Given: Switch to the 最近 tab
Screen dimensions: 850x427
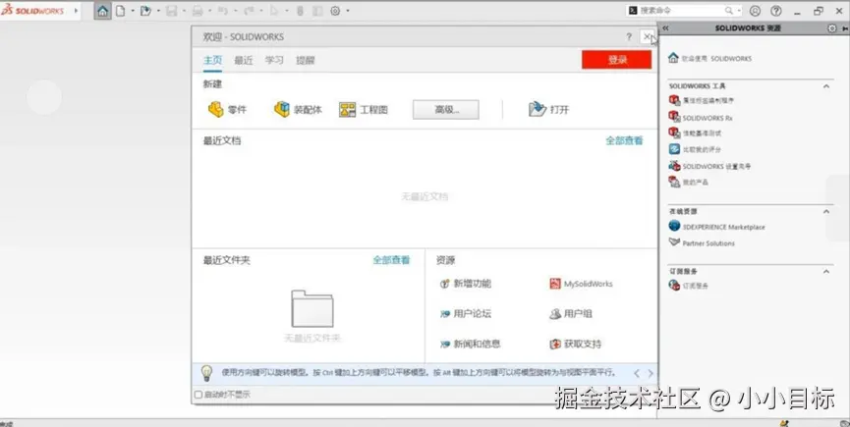Looking at the screenshot, I should [x=244, y=60].
